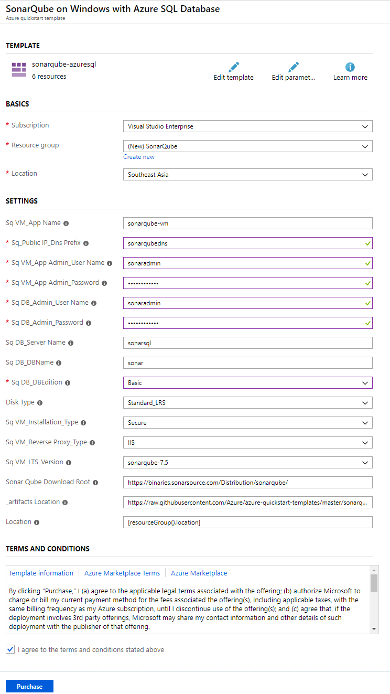390x694 pixels.
Task: Click the Learn more label
Action: [x=350, y=78]
